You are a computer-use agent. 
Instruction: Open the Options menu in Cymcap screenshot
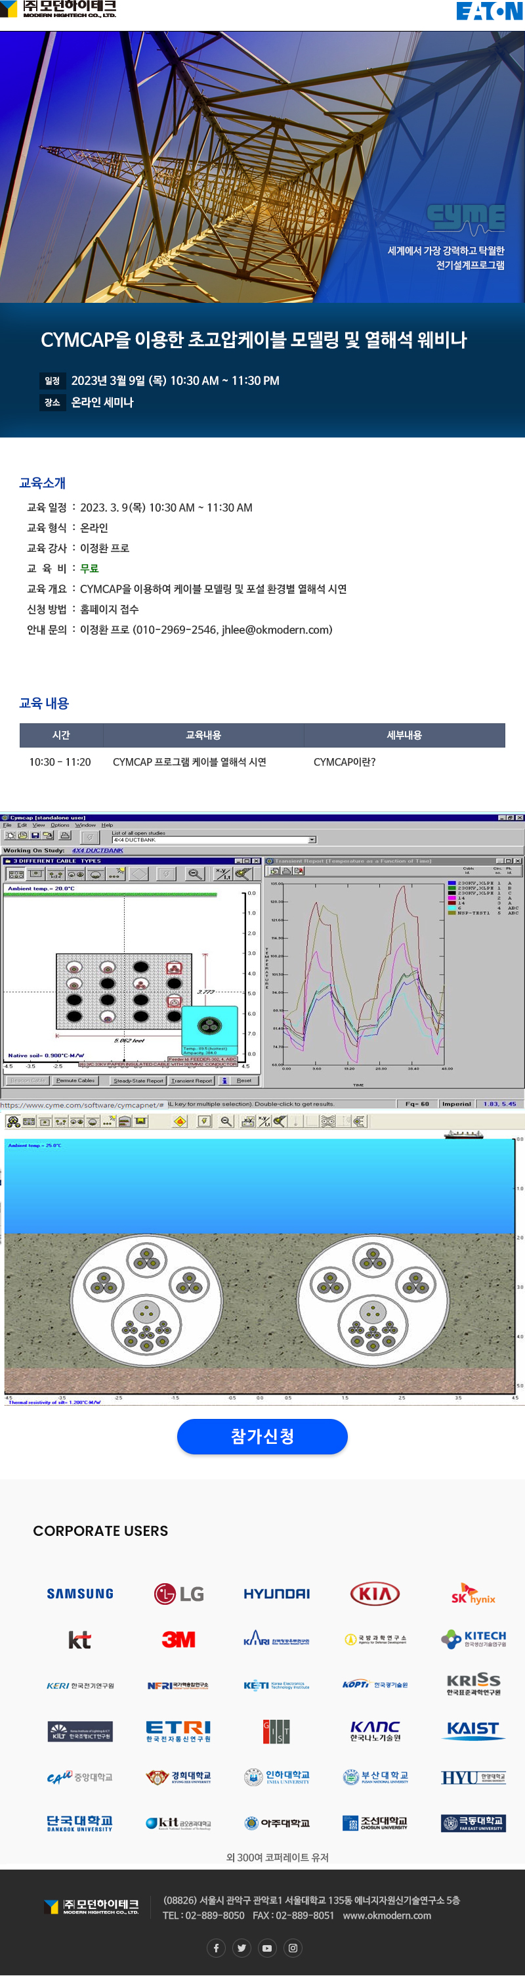click(60, 825)
